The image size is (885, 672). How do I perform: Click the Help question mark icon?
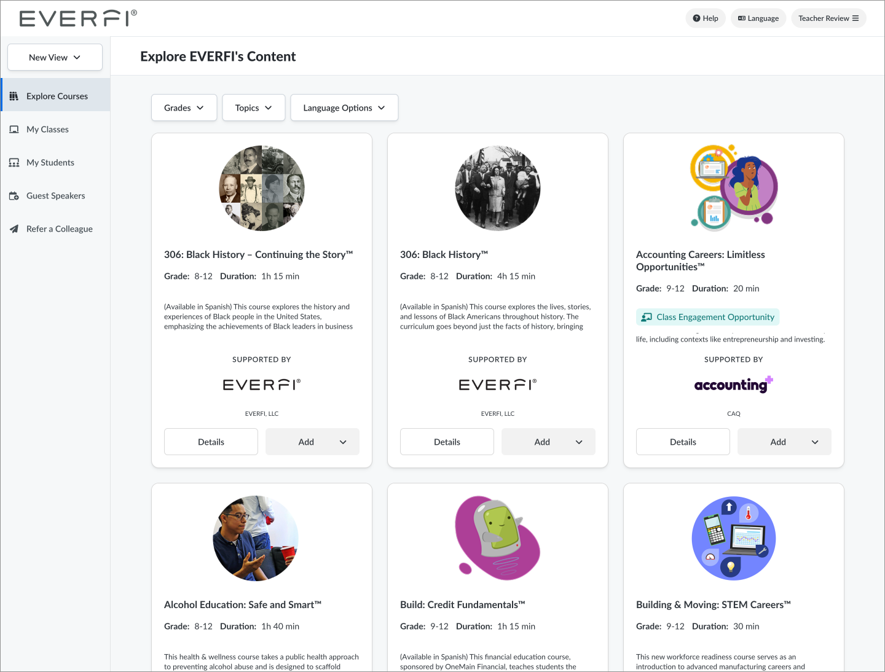(696, 18)
